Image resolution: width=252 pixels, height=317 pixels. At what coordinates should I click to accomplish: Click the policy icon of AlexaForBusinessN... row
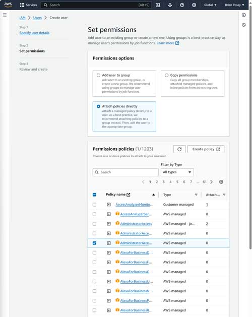(x=117, y=290)
